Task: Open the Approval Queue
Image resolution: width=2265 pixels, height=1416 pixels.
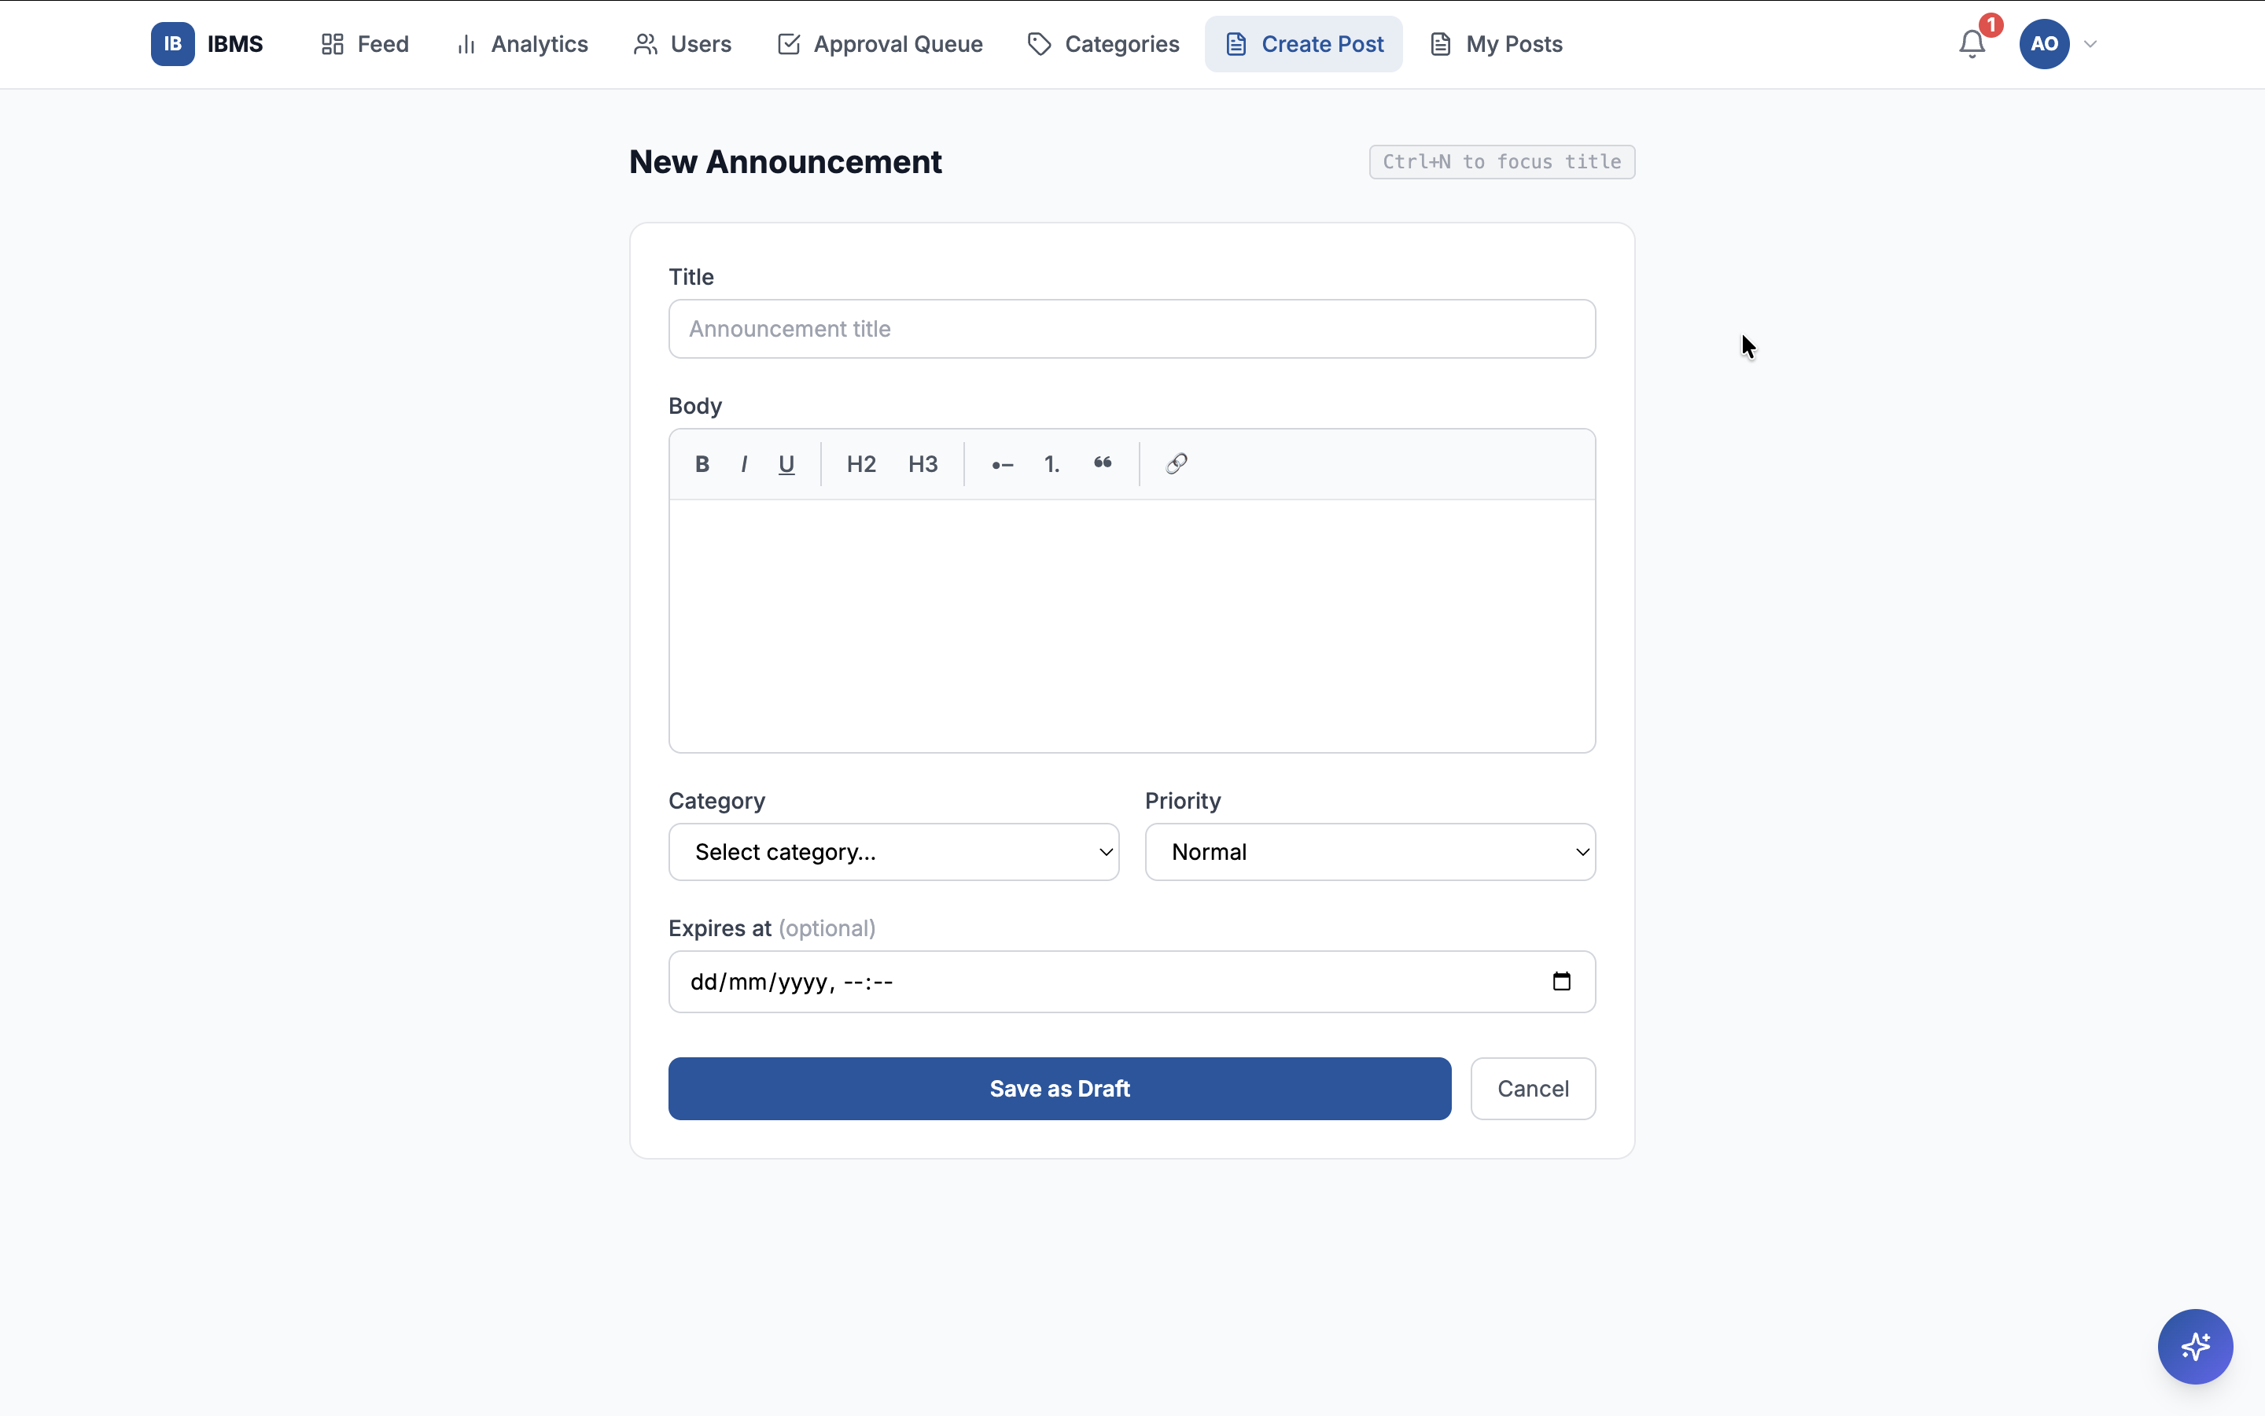Action: (x=880, y=44)
